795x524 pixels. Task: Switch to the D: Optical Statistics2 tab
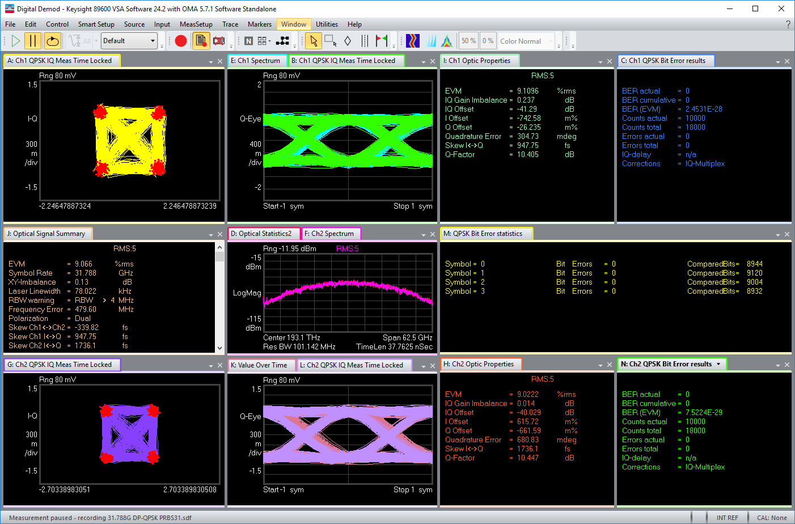tap(264, 234)
